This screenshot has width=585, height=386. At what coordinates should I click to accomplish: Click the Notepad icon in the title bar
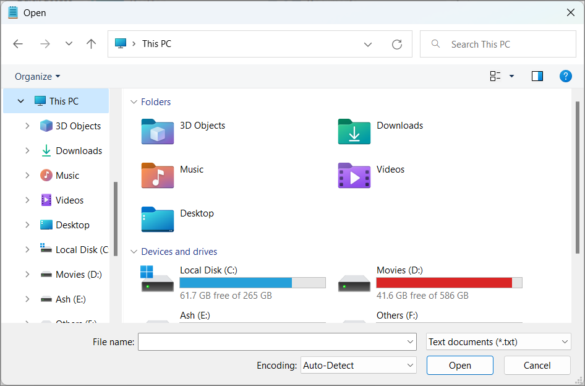[x=13, y=12]
